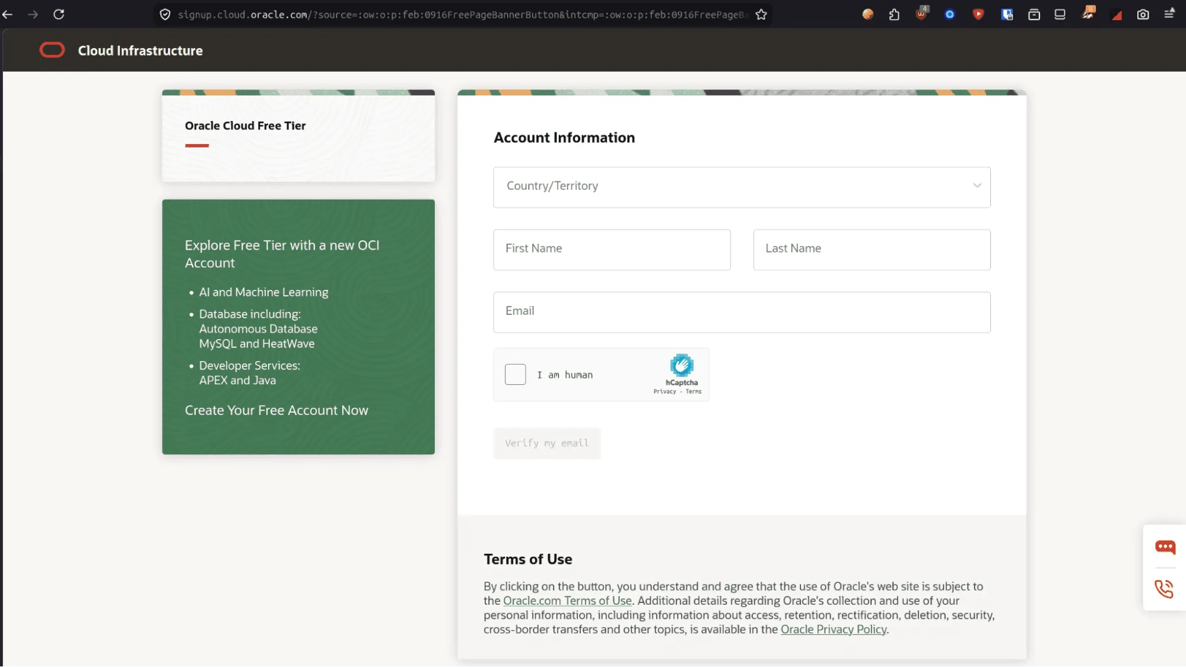Viewport: 1186px width, 667px height.
Task: Open the Oracle Privacy Policy link
Action: (834, 630)
